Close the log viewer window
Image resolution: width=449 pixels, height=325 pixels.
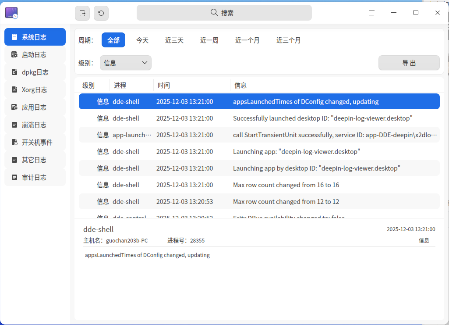(x=437, y=13)
